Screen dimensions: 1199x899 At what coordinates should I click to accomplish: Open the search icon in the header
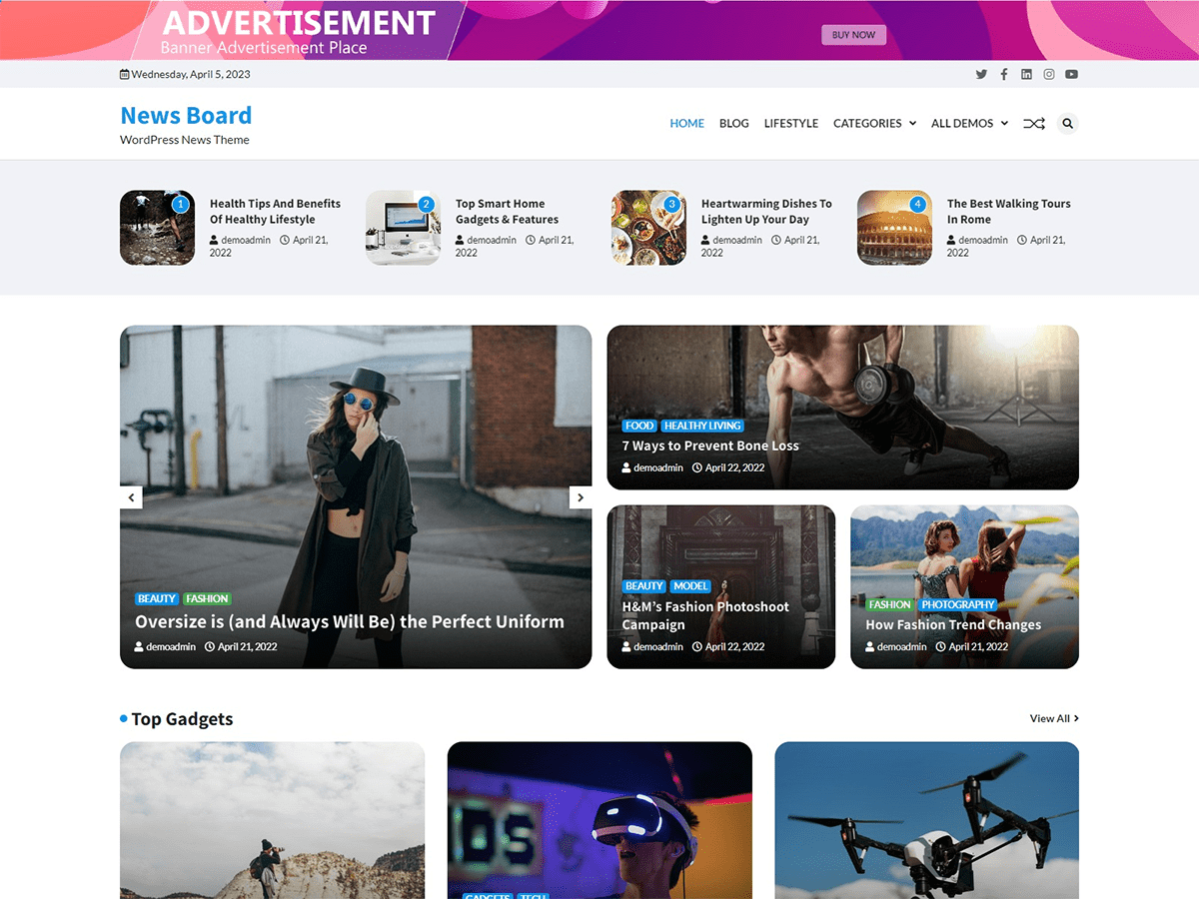tap(1067, 123)
